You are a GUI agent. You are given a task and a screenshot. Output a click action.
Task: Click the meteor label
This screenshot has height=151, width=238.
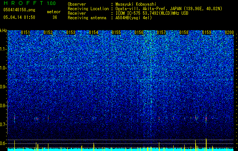54,12
